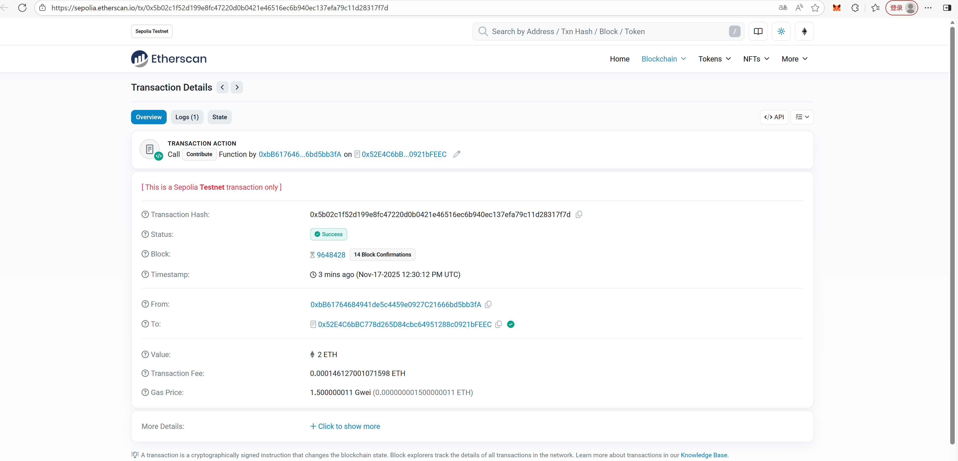This screenshot has width=958, height=461.
Task: Toggle the light/dark theme sun button
Action: (x=781, y=32)
